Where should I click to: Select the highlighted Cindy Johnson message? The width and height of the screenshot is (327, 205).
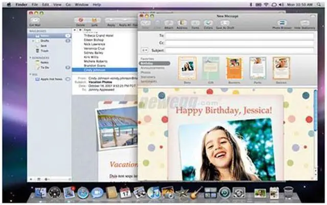(105, 70)
